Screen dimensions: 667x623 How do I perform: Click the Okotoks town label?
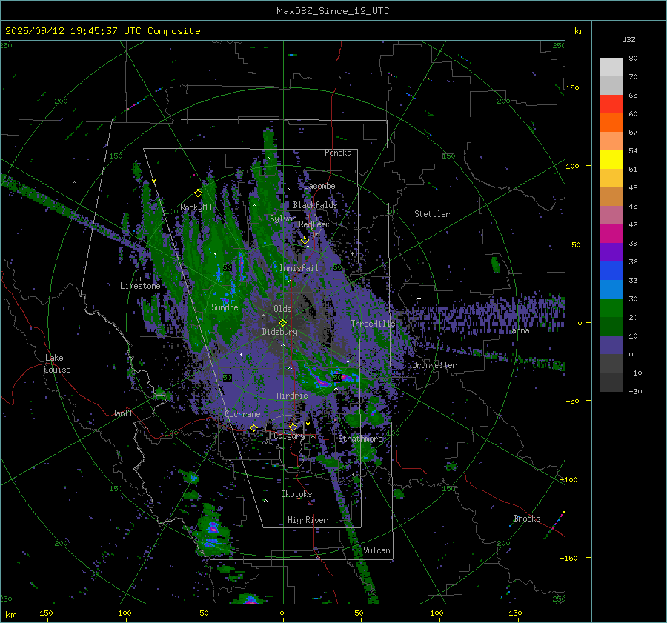296,494
